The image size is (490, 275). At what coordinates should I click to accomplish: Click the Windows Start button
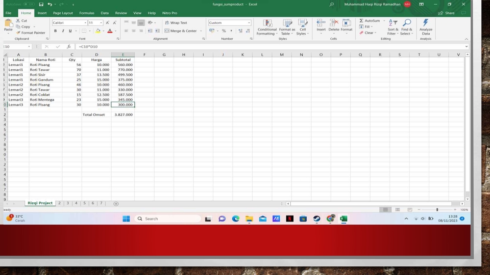[x=126, y=219]
